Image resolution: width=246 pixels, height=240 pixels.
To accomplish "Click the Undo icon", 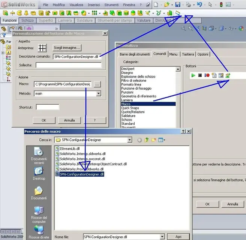I will pos(199,4).
